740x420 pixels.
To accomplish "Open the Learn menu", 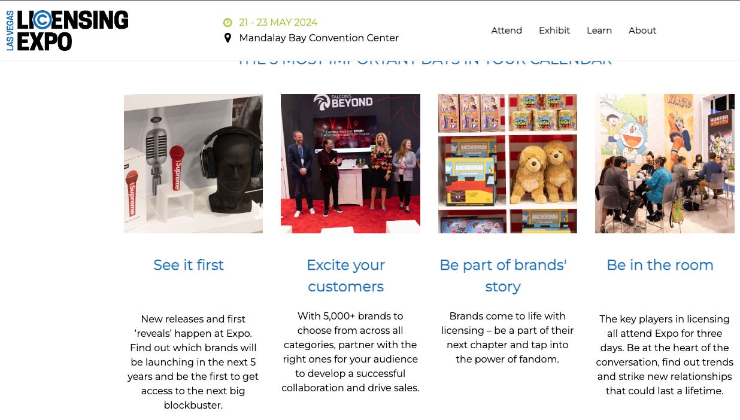I will (599, 31).
